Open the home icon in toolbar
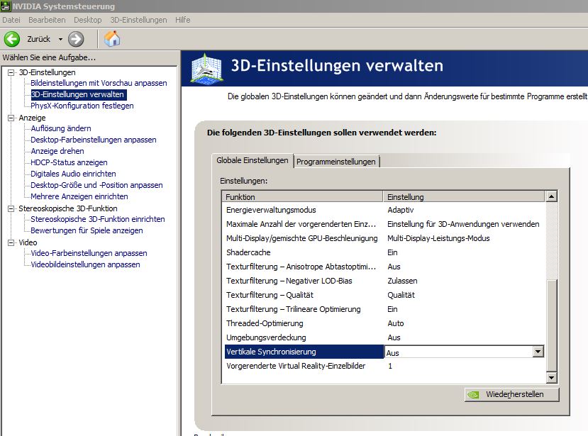Viewport: 588px width, 436px height. pyautogui.click(x=112, y=38)
